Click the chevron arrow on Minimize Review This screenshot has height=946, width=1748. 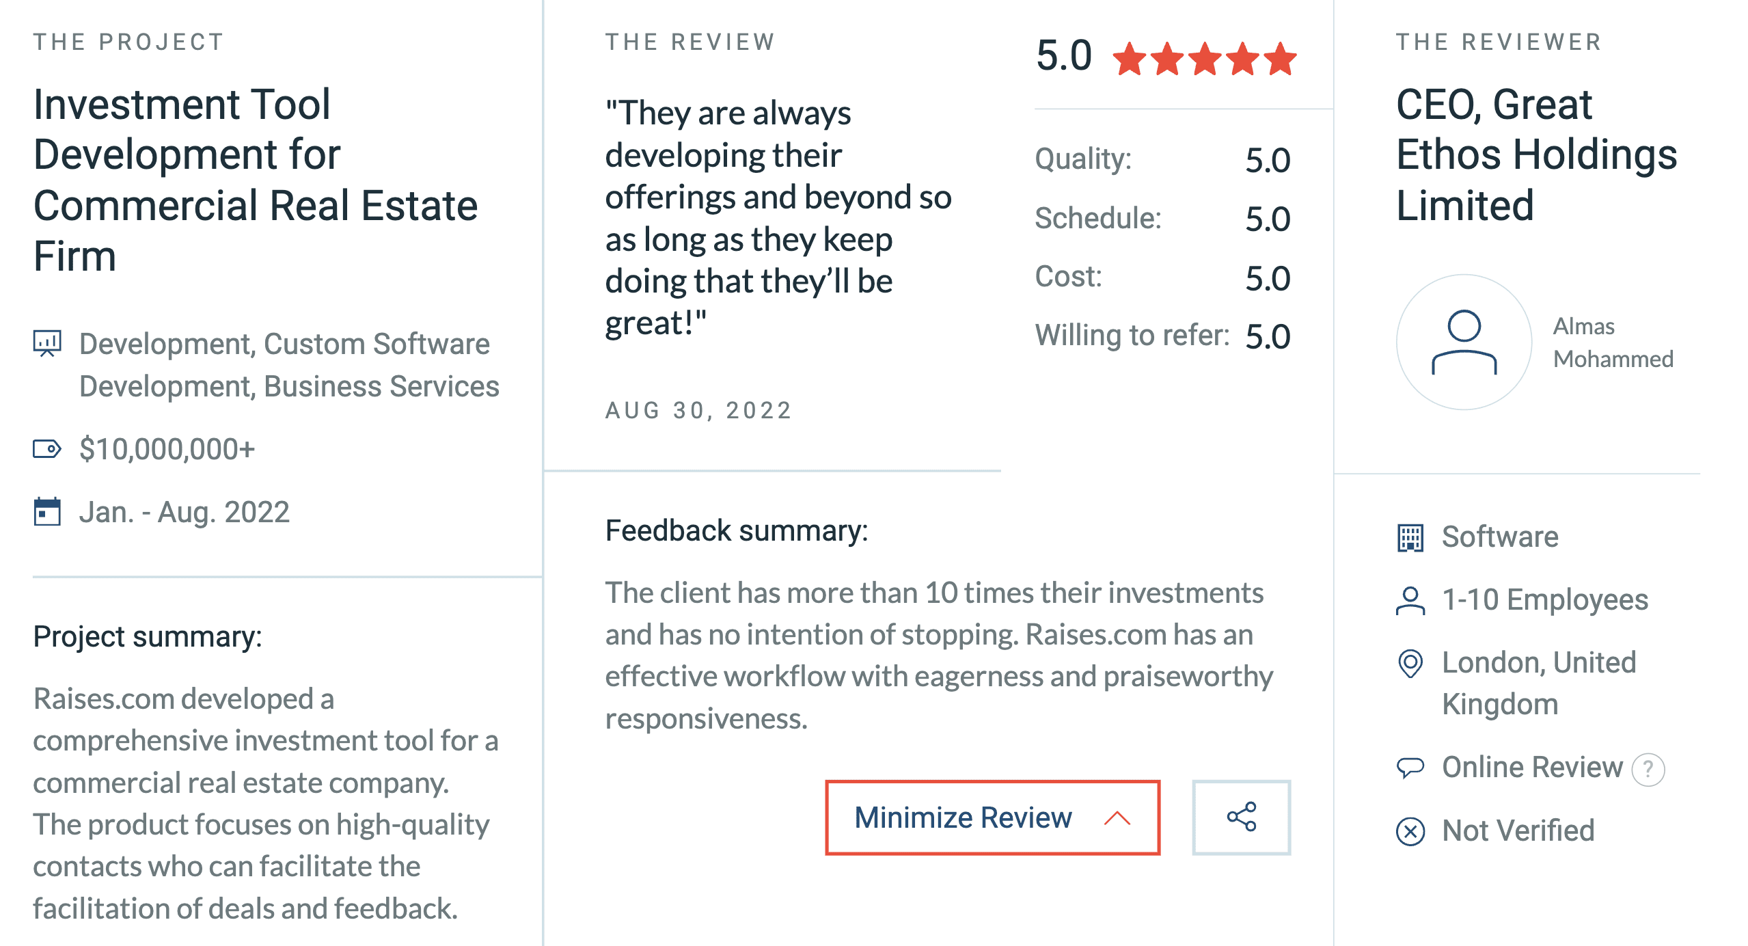point(1117,817)
